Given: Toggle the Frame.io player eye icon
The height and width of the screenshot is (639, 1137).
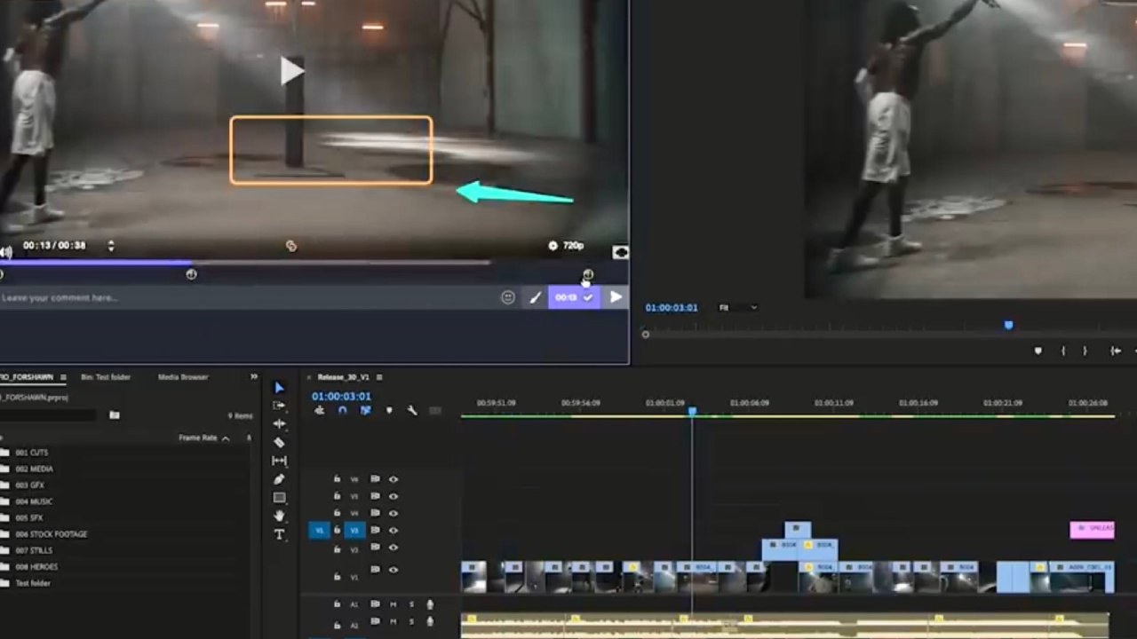Looking at the screenshot, I should [620, 252].
